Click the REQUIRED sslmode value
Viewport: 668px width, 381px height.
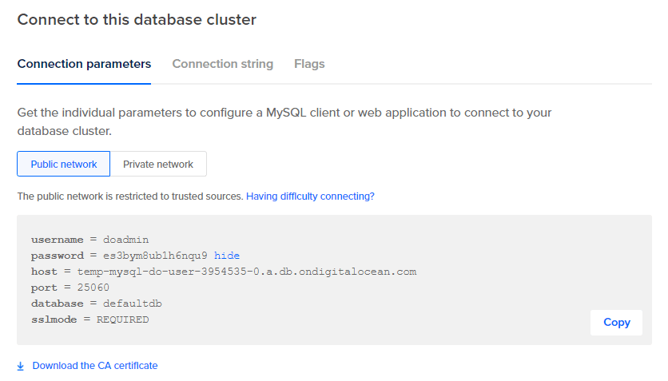(123, 319)
